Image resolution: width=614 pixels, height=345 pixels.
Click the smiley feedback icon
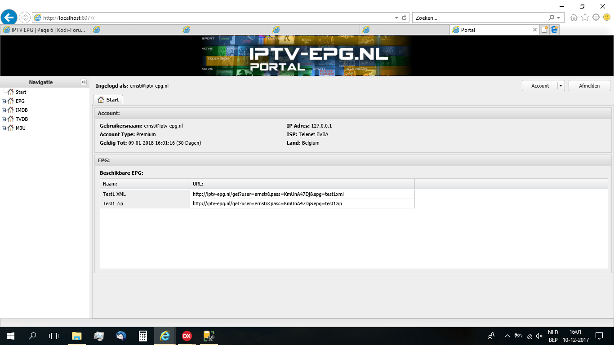[x=607, y=18]
